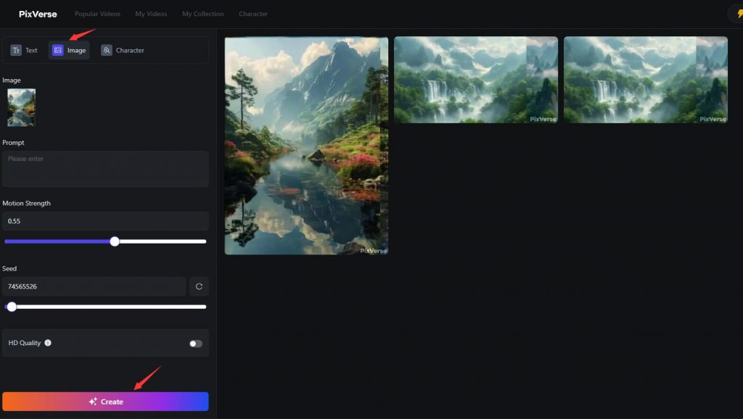Go to My Videos
743x419 pixels.
pyautogui.click(x=151, y=14)
